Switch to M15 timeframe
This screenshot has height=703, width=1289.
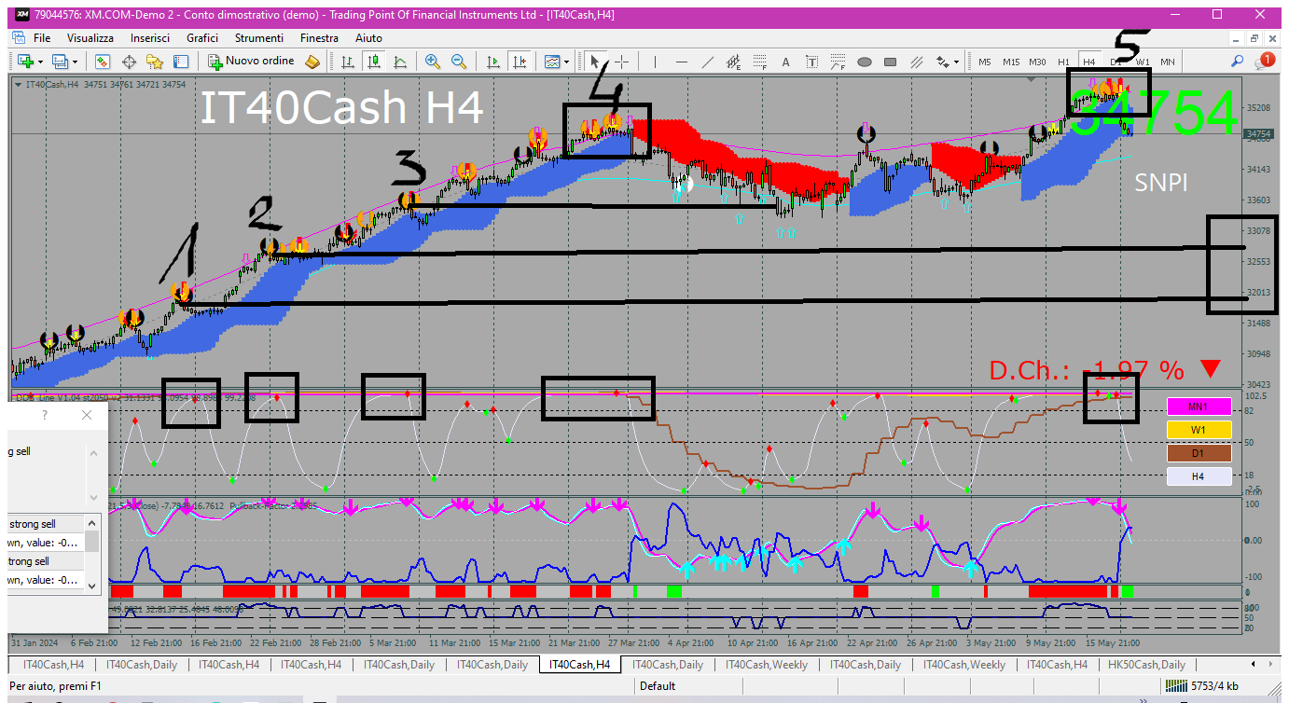[1011, 62]
